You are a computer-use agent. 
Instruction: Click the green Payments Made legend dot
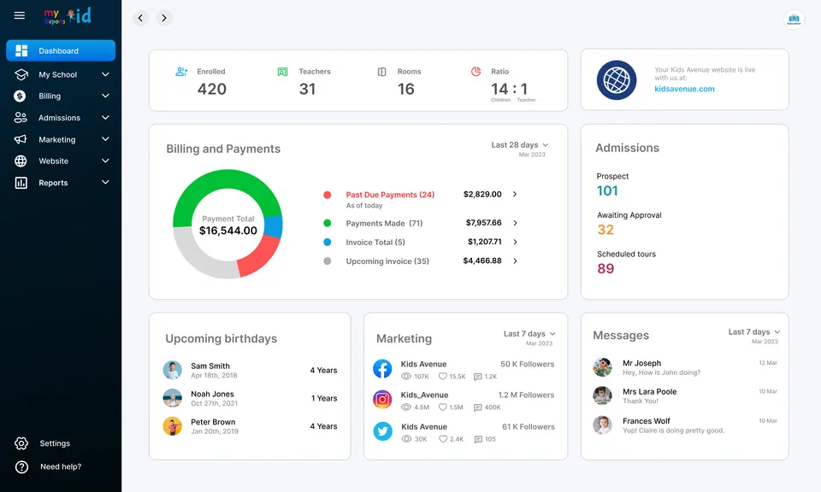(328, 223)
